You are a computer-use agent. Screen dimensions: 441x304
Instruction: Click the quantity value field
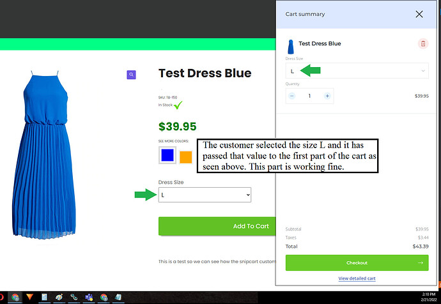point(309,96)
